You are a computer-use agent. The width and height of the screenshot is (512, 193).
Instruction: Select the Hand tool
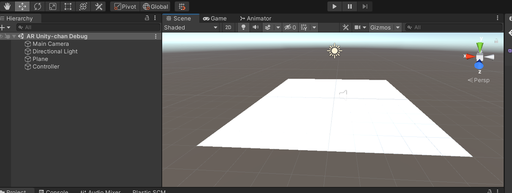(7, 6)
